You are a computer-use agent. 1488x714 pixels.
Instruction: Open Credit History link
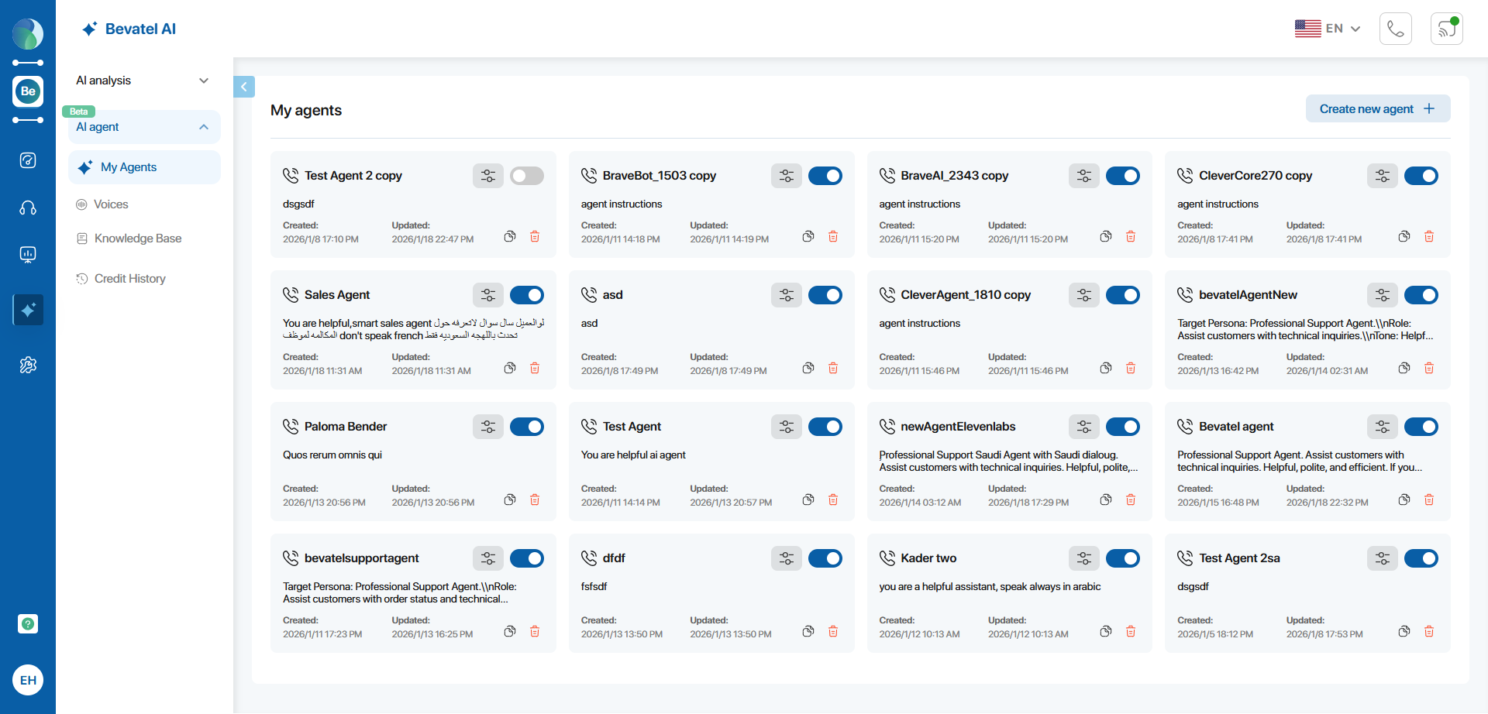tap(129, 279)
